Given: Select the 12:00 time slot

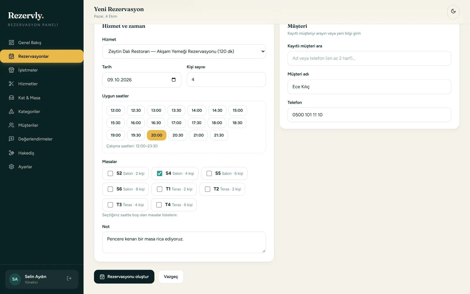Looking at the screenshot, I should (115, 110).
